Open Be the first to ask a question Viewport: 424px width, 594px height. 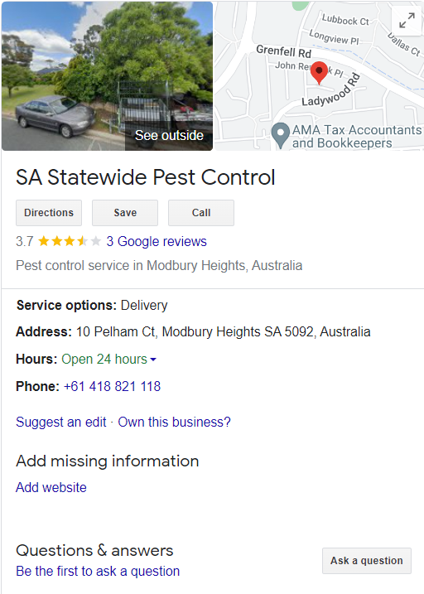pos(98,572)
